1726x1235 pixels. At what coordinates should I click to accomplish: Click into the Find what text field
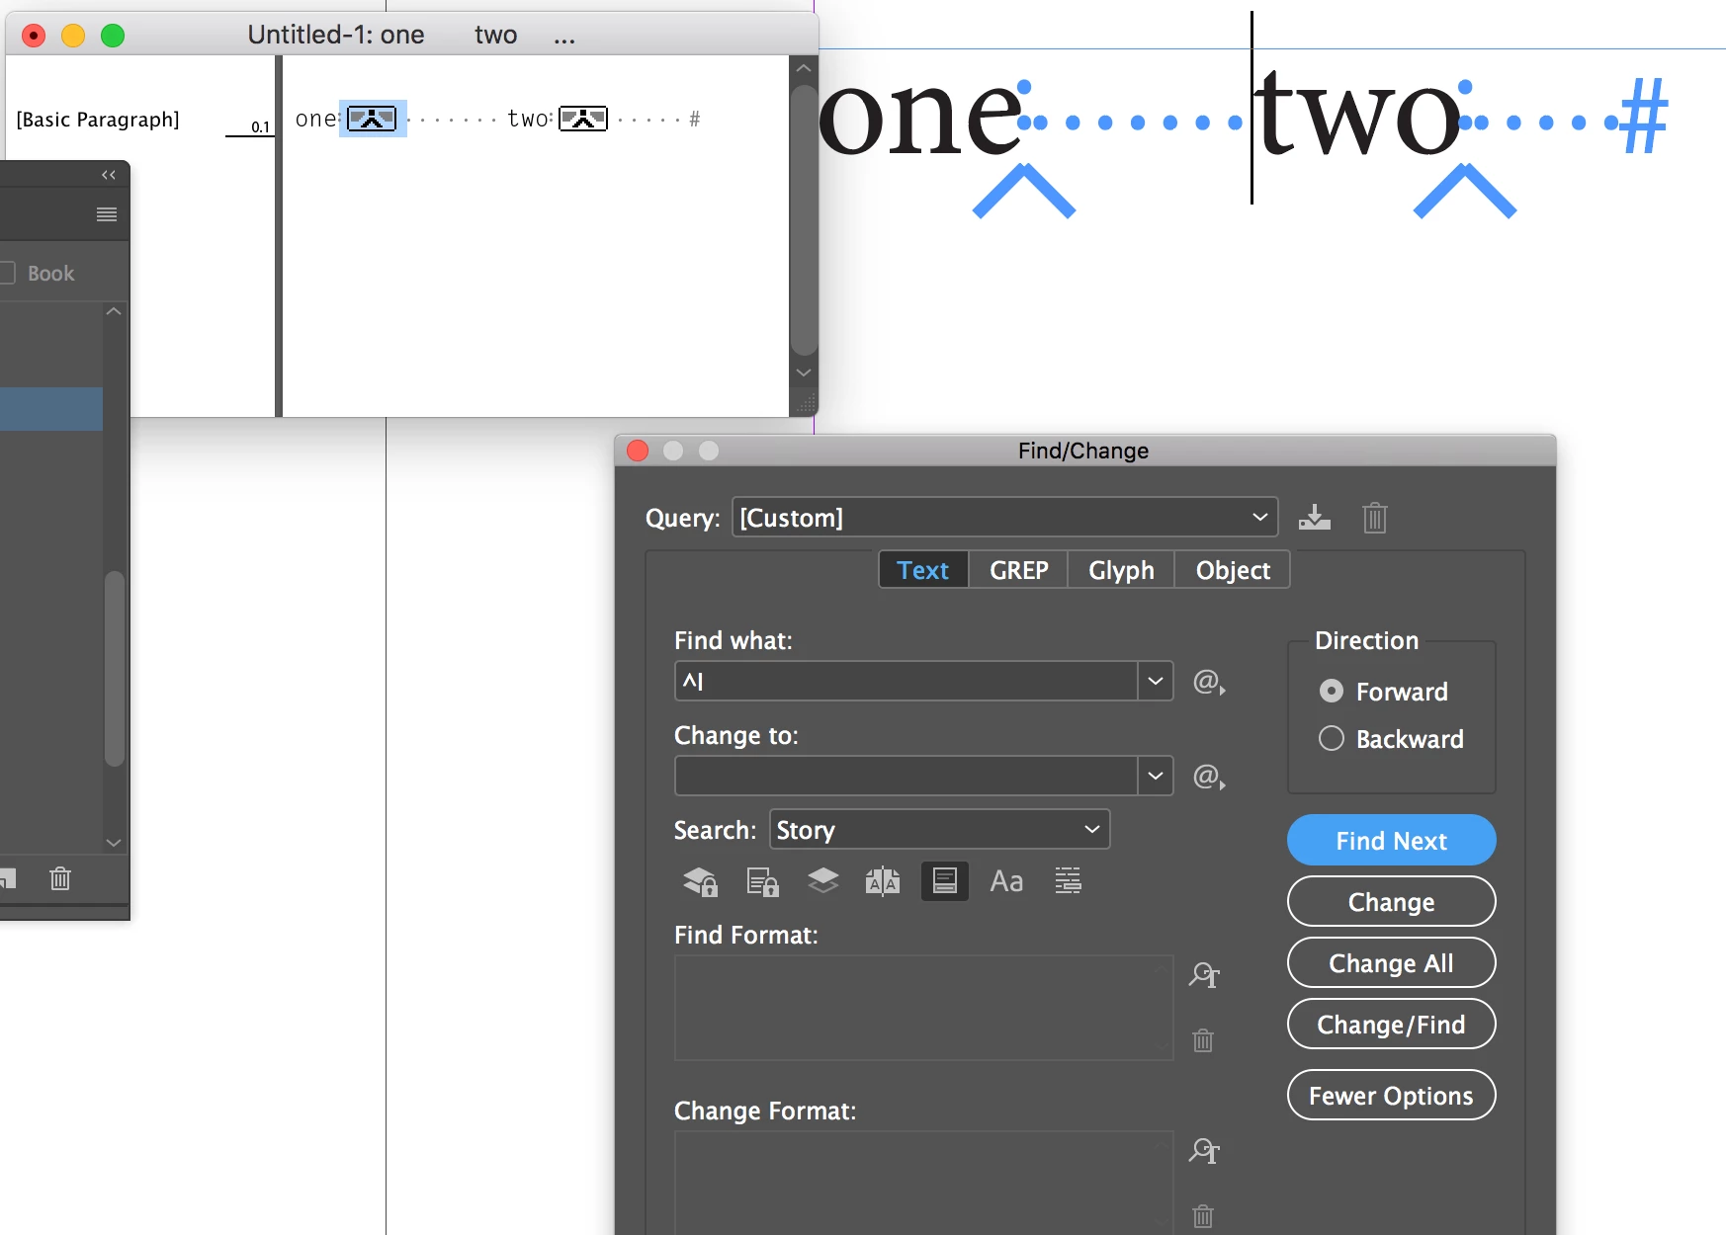[906, 681]
